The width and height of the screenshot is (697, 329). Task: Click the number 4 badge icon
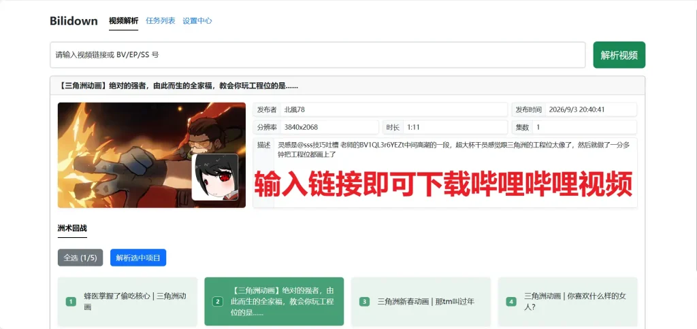[x=510, y=302]
